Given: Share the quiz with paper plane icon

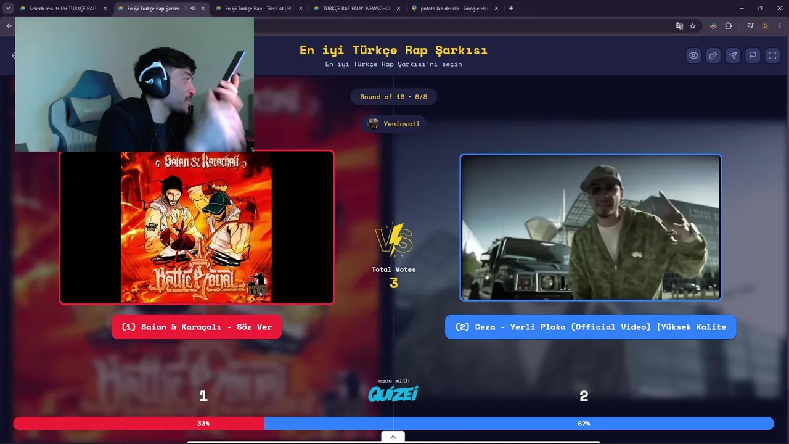Looking at the screenshot, I should (733, 55).
